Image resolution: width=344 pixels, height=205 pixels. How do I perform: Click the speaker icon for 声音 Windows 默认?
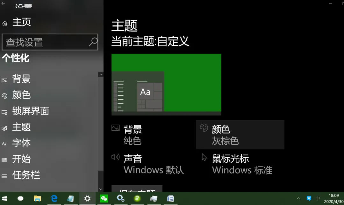[x=115, y=157]
